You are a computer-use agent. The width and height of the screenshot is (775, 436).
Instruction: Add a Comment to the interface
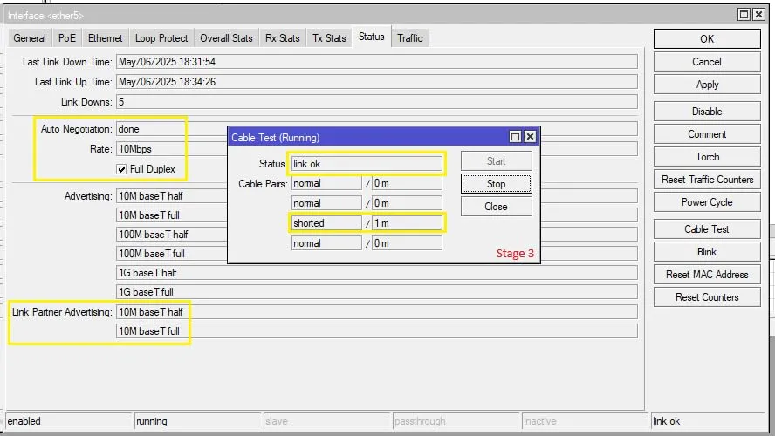pyautogui.click(x=707, y=134)
